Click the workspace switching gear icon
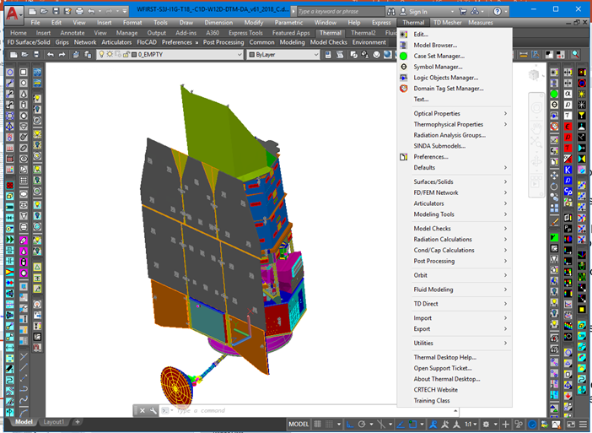The width and height of the screenshot is (592, 433). point(487,425)
